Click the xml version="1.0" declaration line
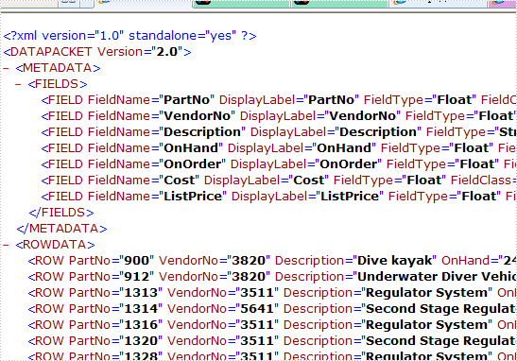This screenshot has height=361, width=517. [129, 36]
